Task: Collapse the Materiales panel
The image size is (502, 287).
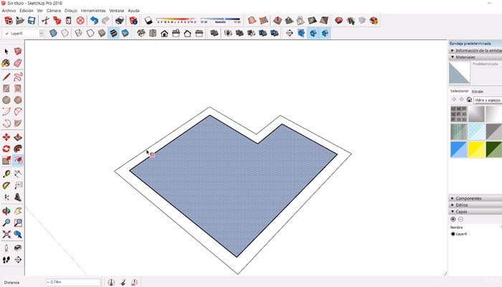Action: [475, 57]
